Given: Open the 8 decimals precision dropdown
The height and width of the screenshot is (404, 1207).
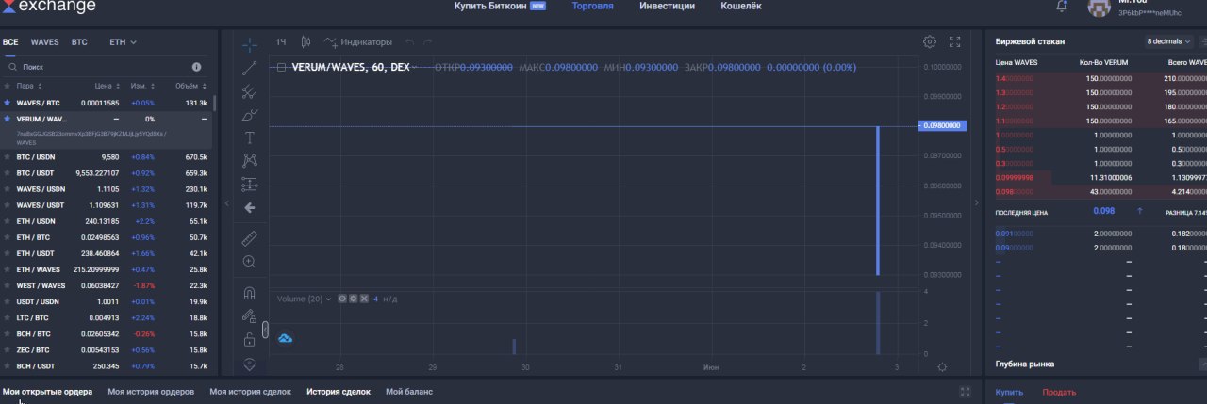Looking at the screenshot, I should pyautogui.click(x=1168, y=41).
